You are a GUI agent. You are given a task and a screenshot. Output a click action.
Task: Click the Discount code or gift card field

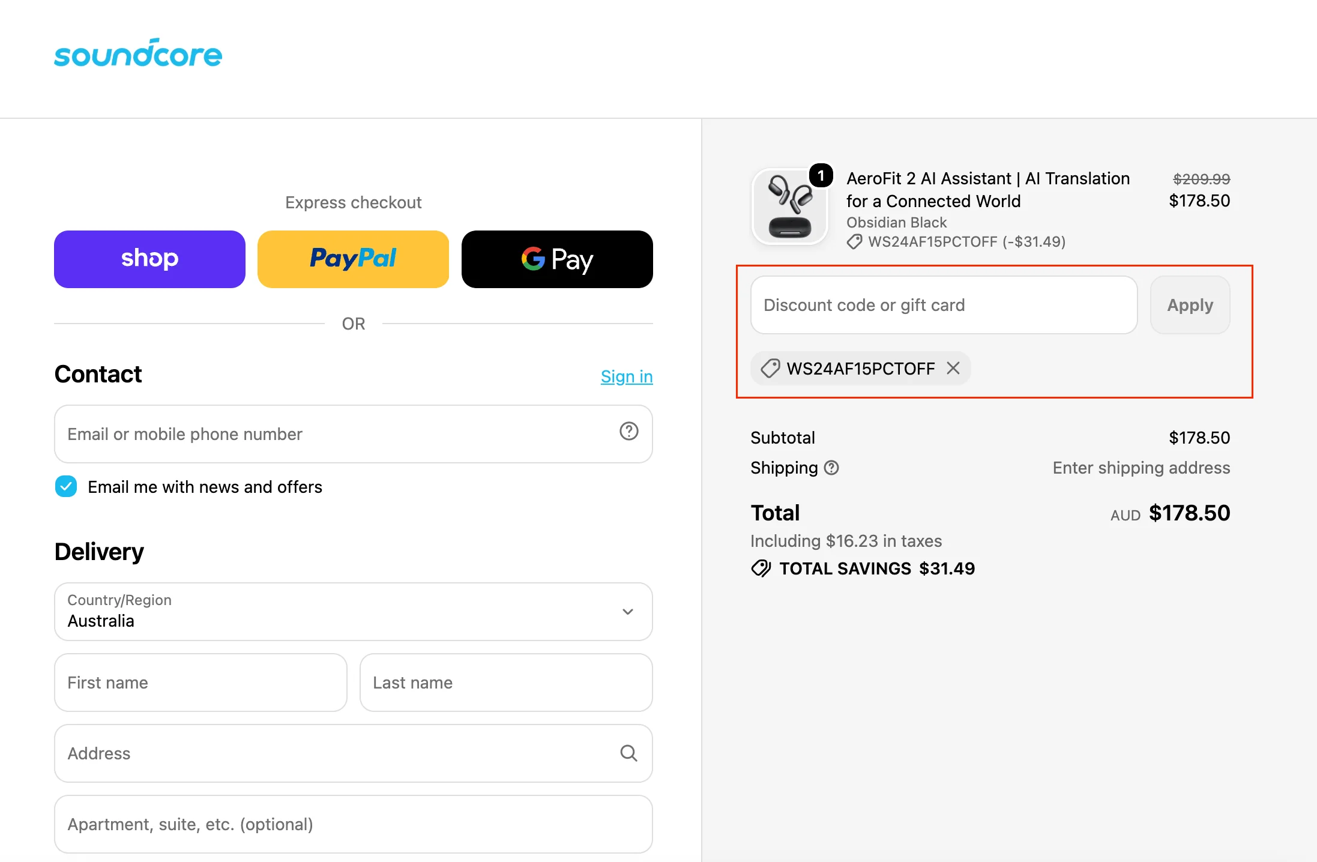pos(944,305)
